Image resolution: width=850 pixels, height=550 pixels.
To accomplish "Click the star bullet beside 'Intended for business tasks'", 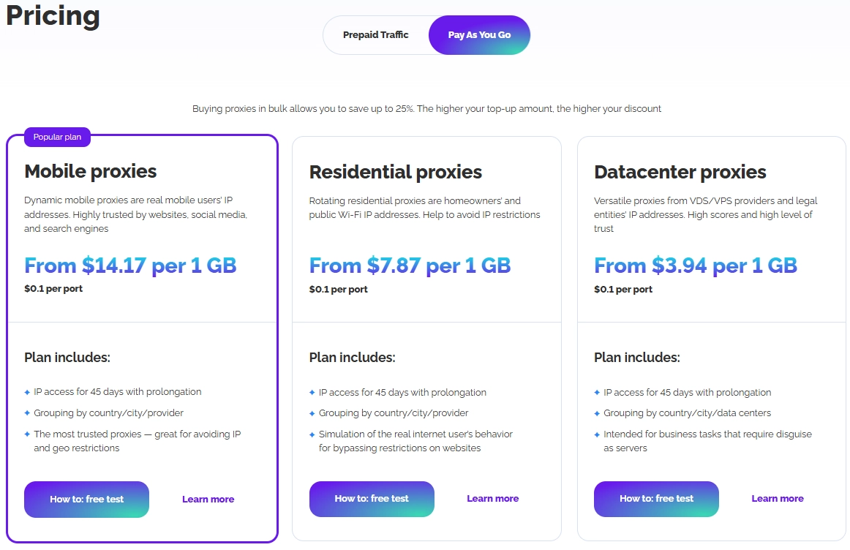I will tap(597, 434).
